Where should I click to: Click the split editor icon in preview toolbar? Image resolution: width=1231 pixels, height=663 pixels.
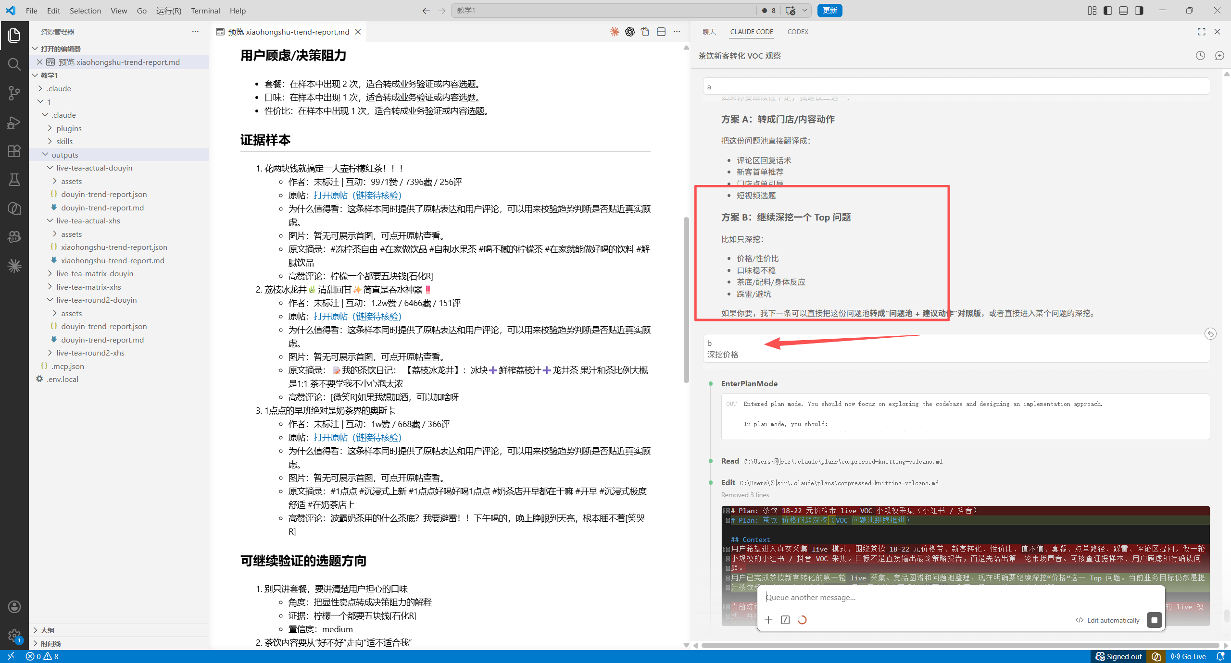661,32
